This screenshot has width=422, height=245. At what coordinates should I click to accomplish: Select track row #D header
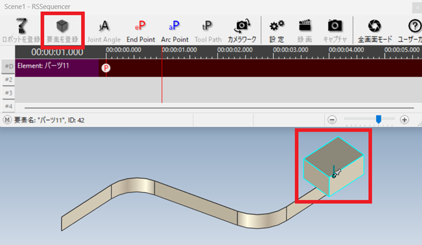tap(8, 67)
